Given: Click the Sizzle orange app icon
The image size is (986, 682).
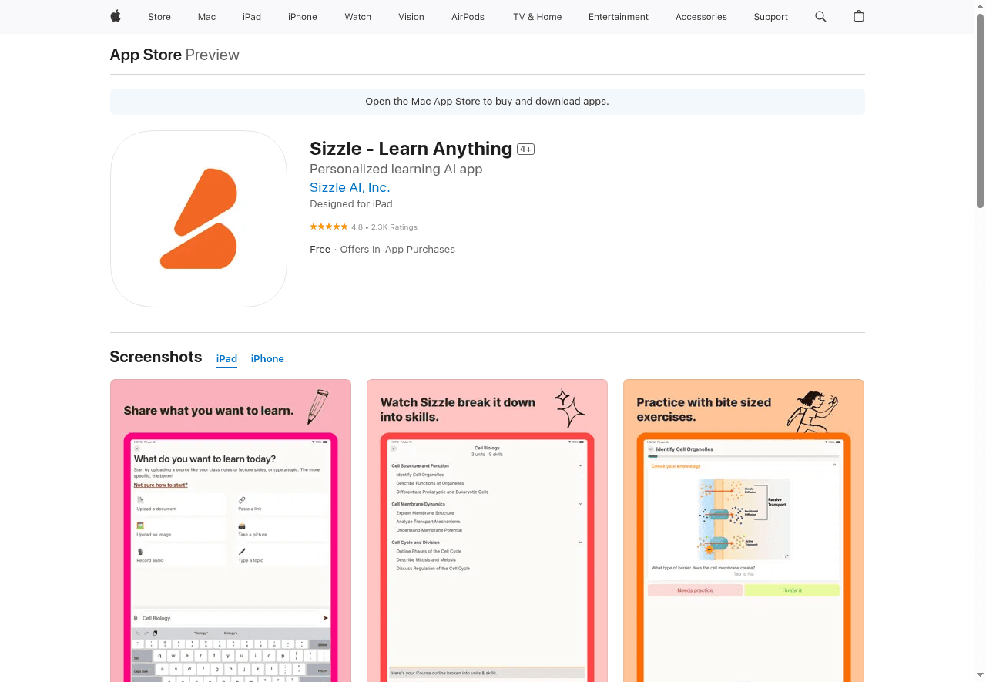Looking at the screenshot, I should coord(199,219).
